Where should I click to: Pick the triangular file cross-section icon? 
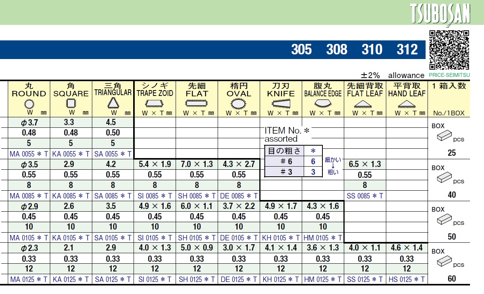113,103
